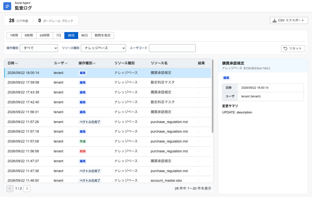This screenshot has height=197, width=312.
Task: Sort by 日時 column header
Action: (x=13, y=63)
